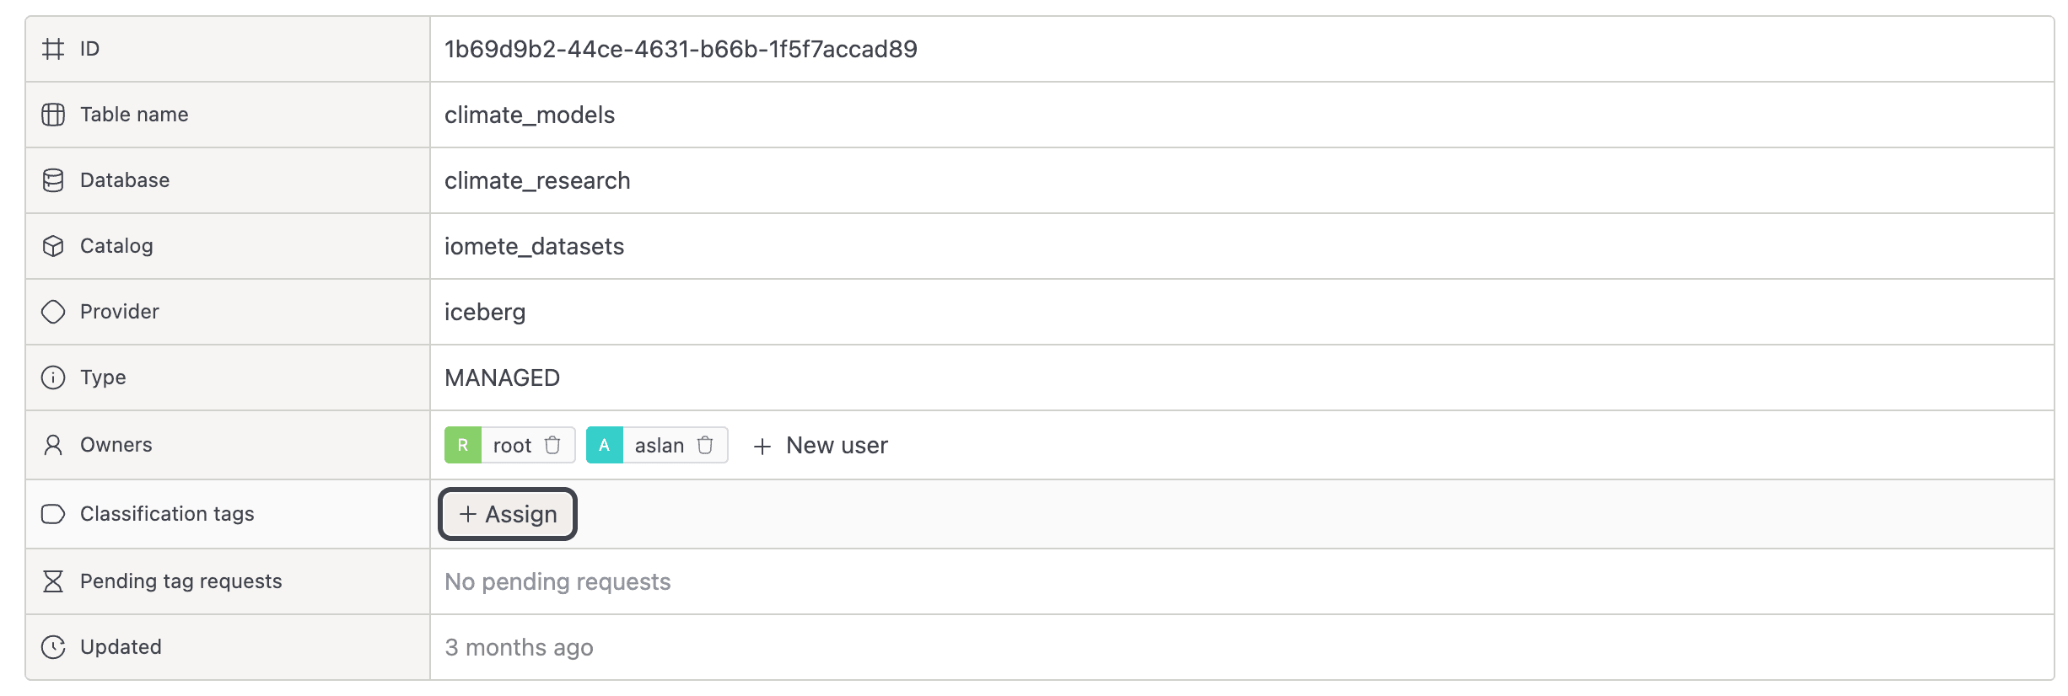This screenshot has height=696, width=2068.
Task: Click the Provider shape icon
Action: point(53,312)
